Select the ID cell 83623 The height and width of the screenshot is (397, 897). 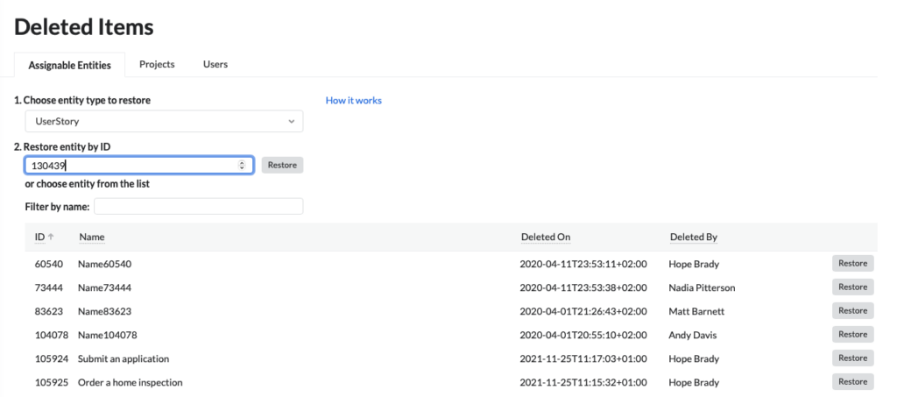coord(49,312)
